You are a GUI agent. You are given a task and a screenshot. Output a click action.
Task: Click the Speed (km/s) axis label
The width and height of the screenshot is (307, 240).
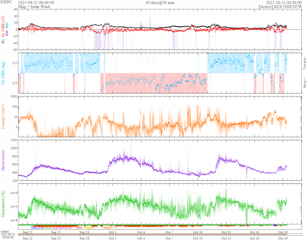(x=3, y=160)
